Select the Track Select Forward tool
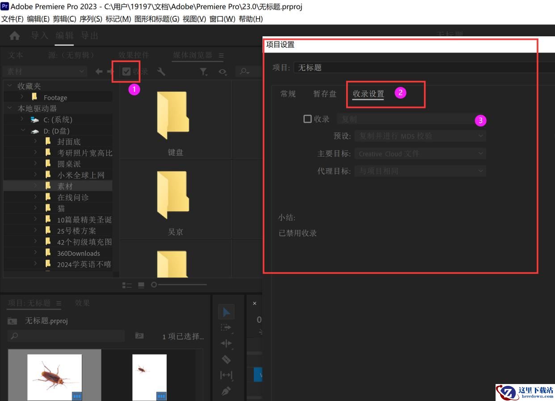The width and height of the screenshot is (555, 401). pos(226,328)
